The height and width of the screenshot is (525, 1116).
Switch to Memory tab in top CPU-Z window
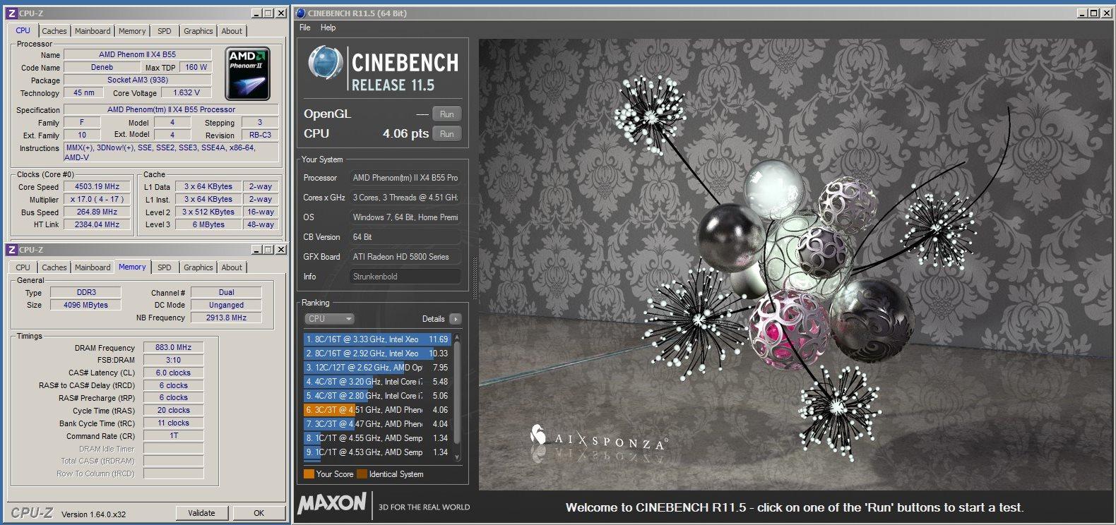132,31
